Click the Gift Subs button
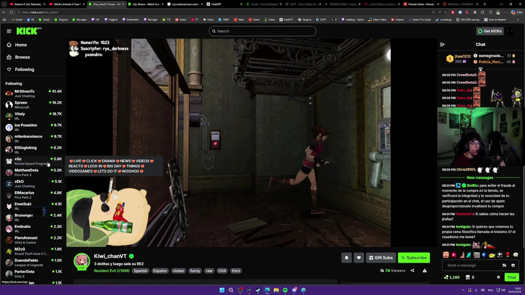 (x=381, y=258)
